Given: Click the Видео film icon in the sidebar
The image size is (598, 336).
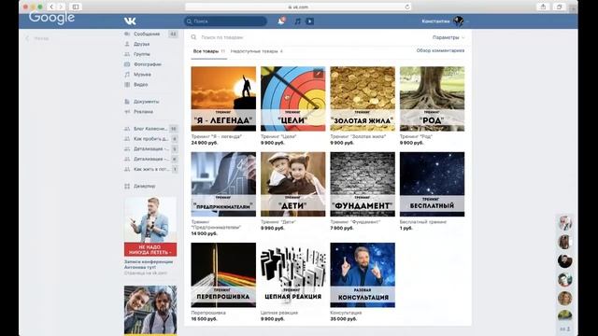Looking at the screenshot, I should tap(127, 85).
